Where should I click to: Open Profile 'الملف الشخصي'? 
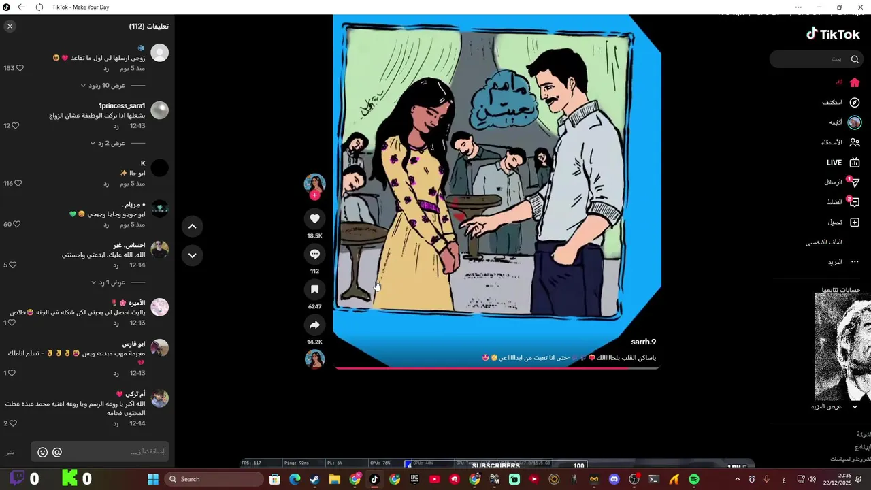click(824, 242)
